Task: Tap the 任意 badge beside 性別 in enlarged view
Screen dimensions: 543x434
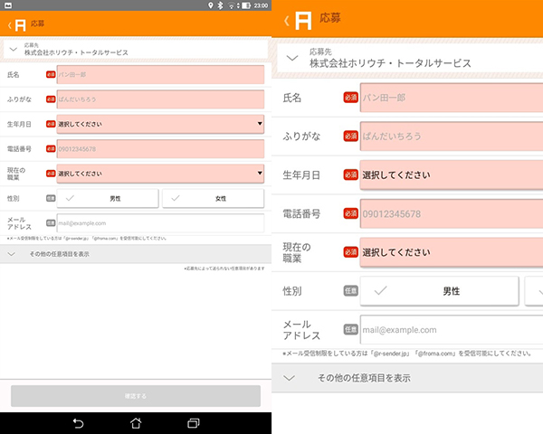Action: 350,291
